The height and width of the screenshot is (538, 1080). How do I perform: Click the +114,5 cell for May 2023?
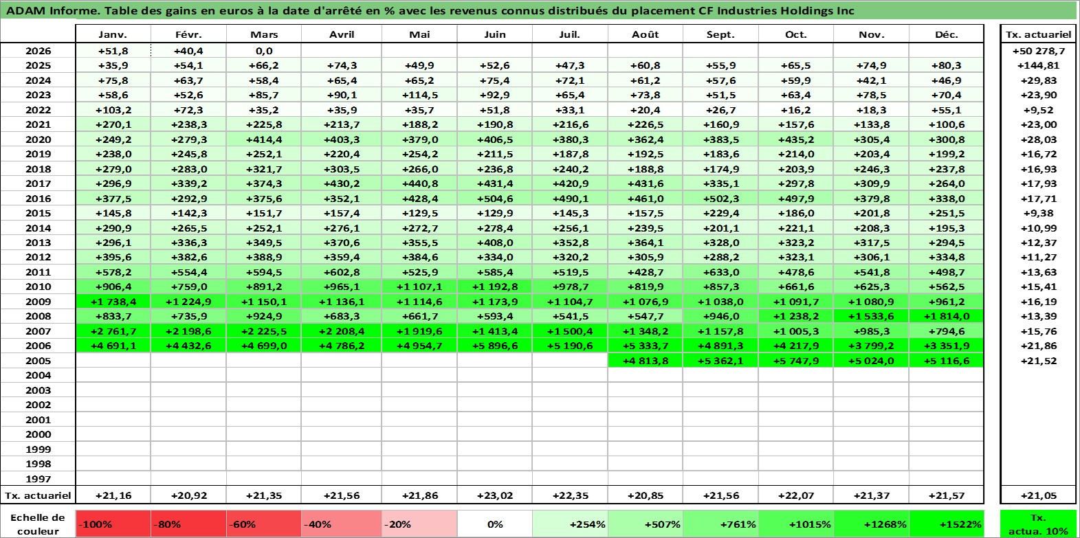click(419, 95)
